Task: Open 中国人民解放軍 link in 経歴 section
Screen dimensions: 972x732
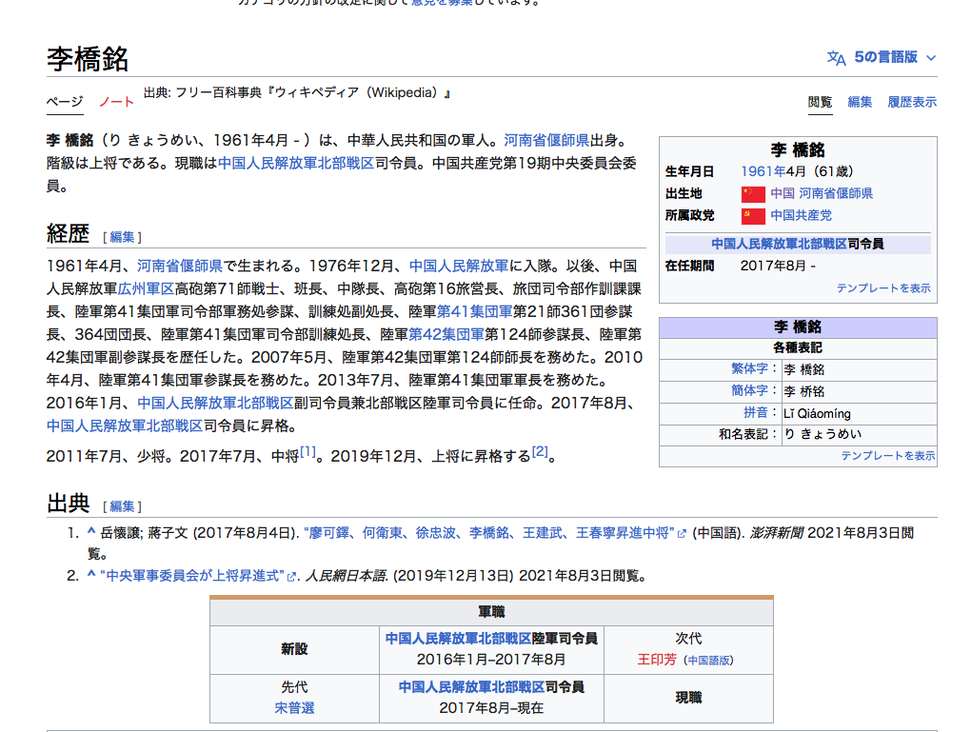Action: 459,266
